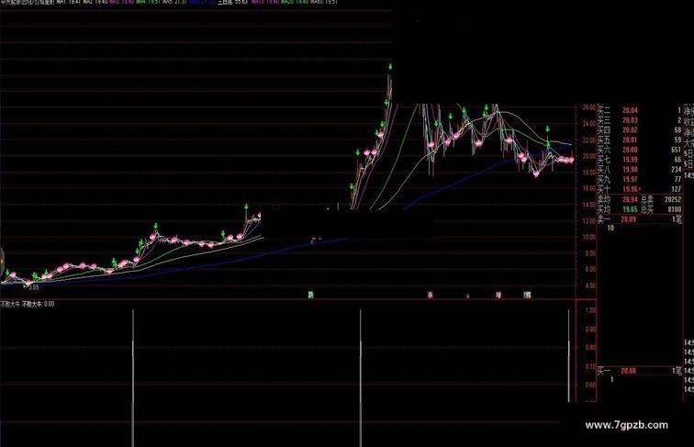Select order book price 20.04

(630, 110)
